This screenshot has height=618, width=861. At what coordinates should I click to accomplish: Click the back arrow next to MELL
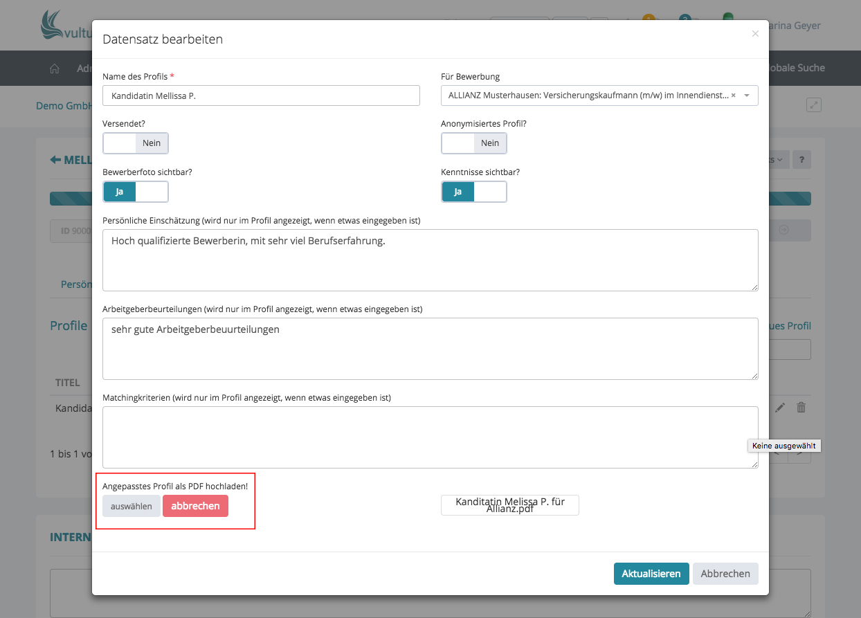(x=55, y=160)
